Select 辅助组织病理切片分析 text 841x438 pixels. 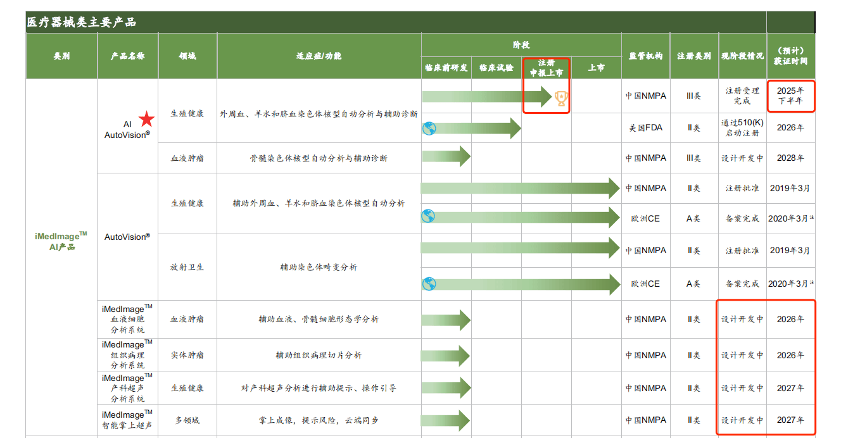click(319, 355)
